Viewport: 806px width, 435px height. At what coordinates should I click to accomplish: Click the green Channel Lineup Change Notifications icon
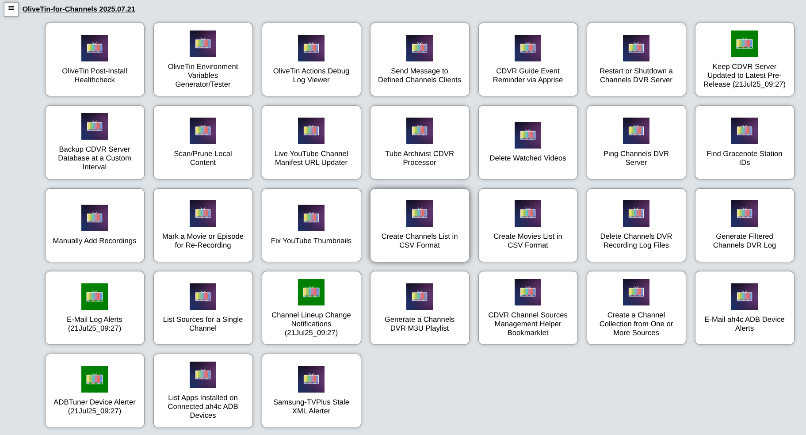(311, 292)
